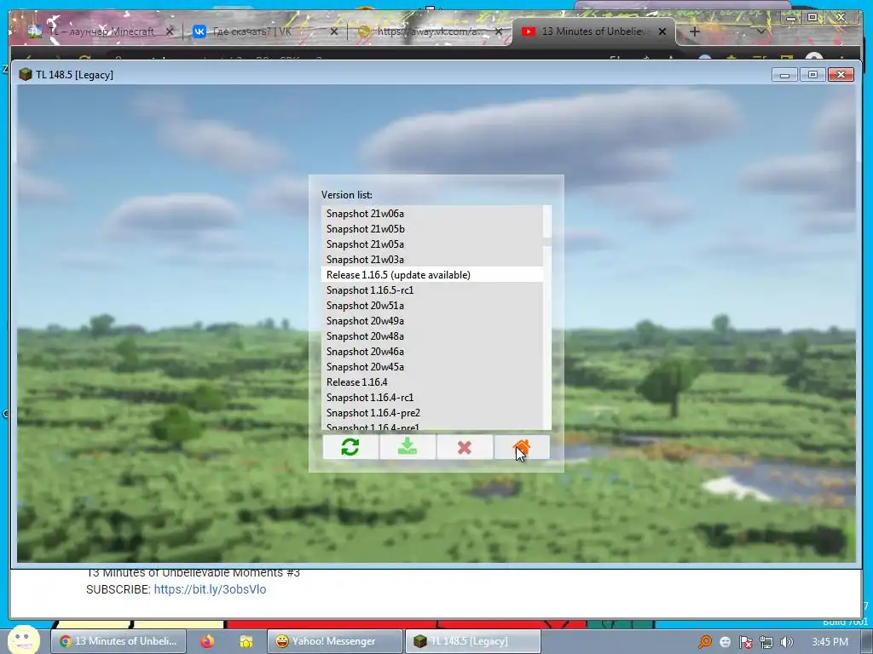Select Release 1.16.4 entry
The width and height of the screenshot is (873, 654).
pos(431,382)
